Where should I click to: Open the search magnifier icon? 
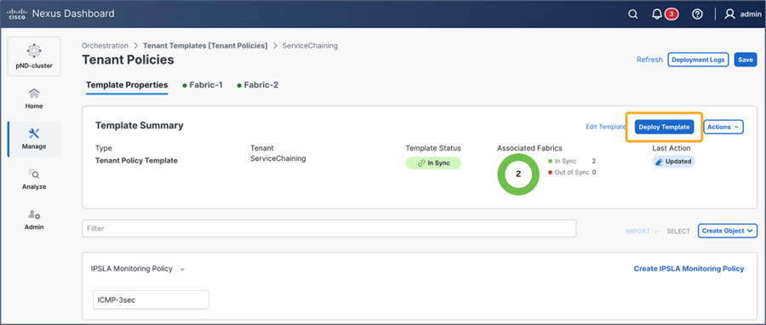click(632, 14)
